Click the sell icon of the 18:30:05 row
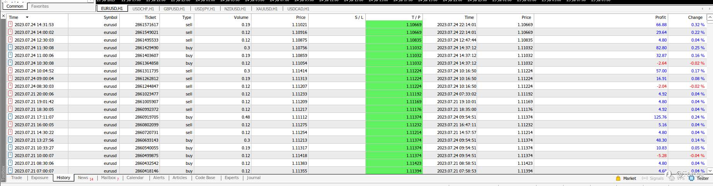The height and width of the screenshot is (186, 713). pos(10,109)
